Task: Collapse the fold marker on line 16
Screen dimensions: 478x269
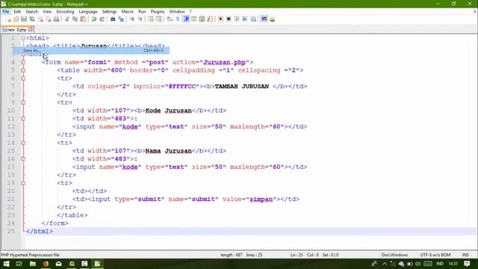Action: tap(23, 159)
